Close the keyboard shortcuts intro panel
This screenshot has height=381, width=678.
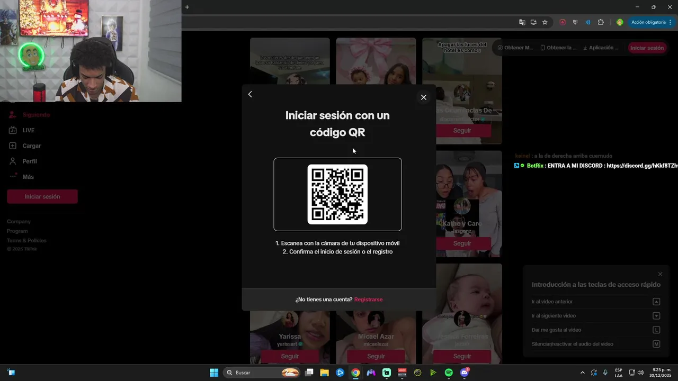(660, 274)
